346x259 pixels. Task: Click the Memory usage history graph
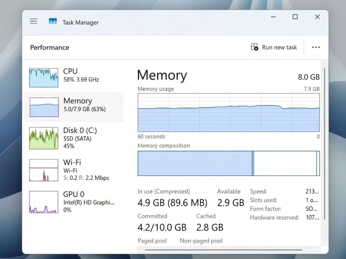click(x=229, y=113)
